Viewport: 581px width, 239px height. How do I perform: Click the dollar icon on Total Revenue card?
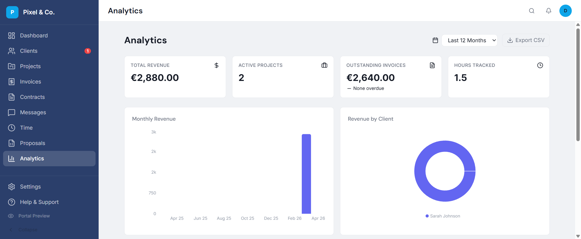point(217,65)
